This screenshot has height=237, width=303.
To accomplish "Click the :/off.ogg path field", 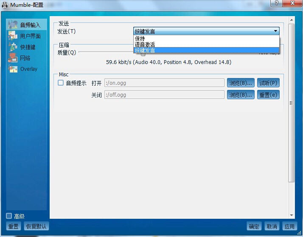I will pyautogui.click(x=164, y=95).
